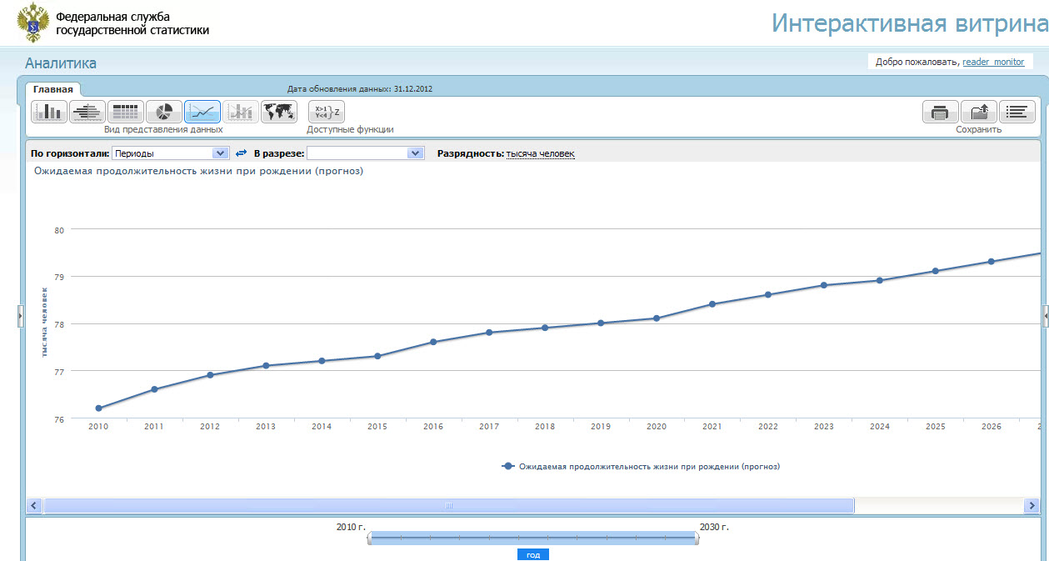Screen dimensions: 1049x561
Task: Open the world map view
Action: pos(279,112)
